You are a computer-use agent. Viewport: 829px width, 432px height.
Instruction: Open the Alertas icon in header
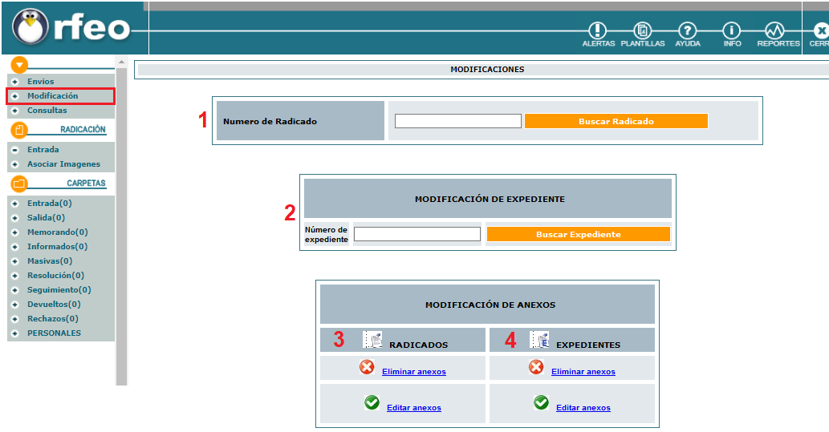click(598, 32)
